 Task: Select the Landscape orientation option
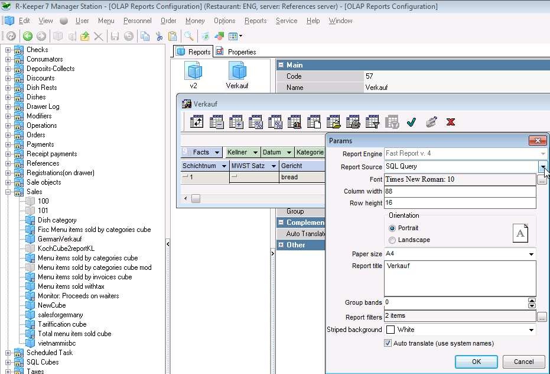pos(392,240)
